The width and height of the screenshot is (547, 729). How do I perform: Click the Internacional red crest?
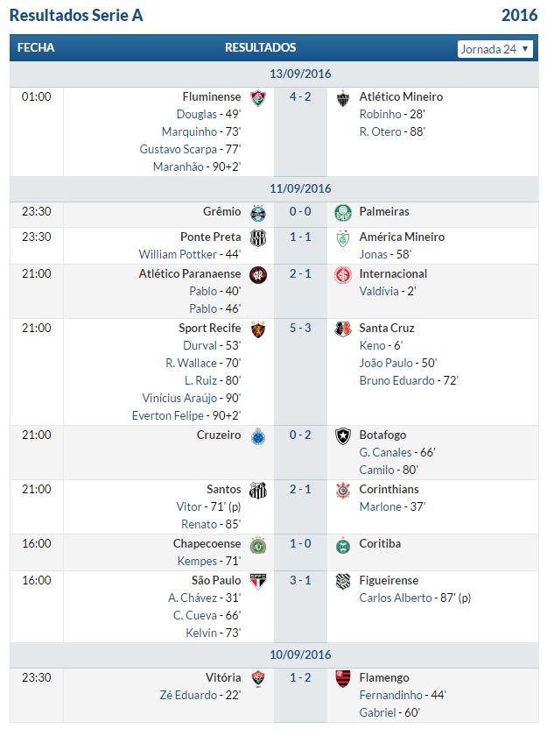[x=343, y=275]
